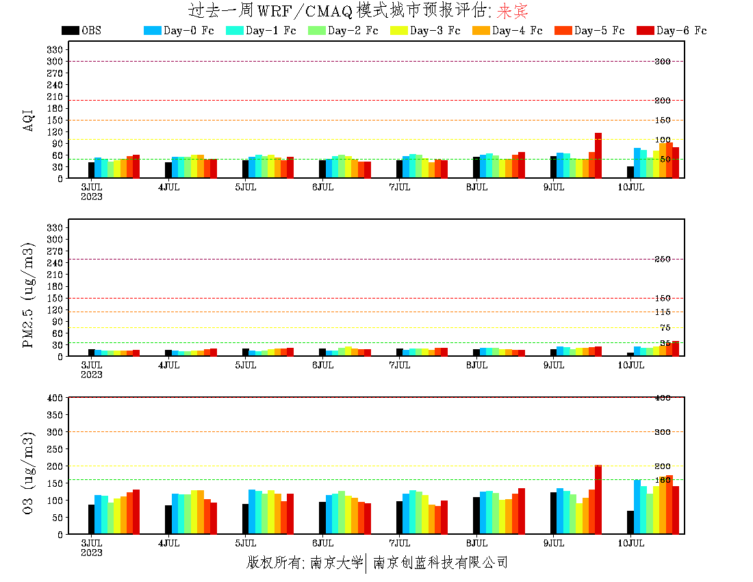753x582 pixels.
Task: Click the "250" threshold label in PM2.5 chart
Action: click(662, 259)
